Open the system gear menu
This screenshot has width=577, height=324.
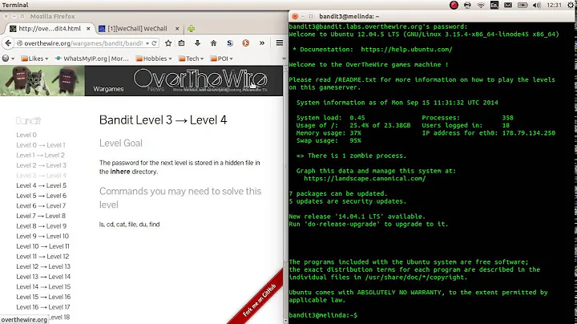(x=571, y=5)
